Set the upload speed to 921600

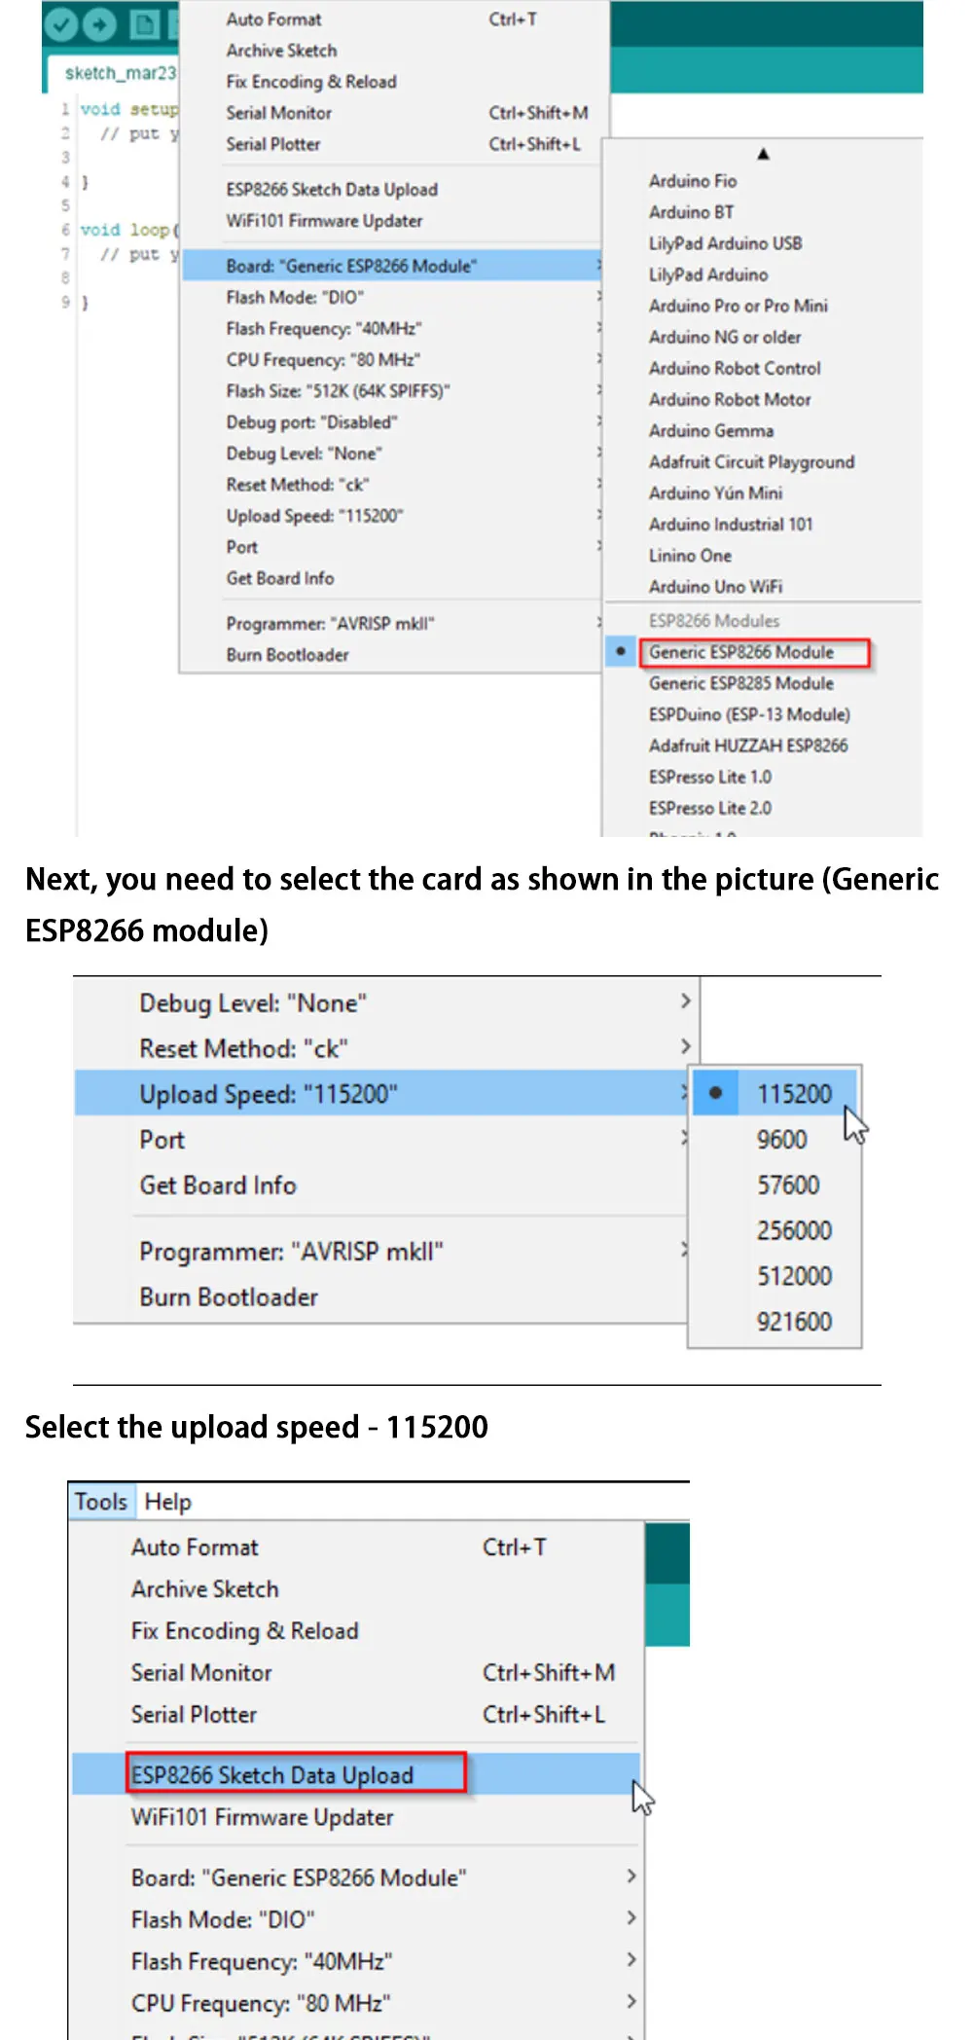[x=794, y=1322]
